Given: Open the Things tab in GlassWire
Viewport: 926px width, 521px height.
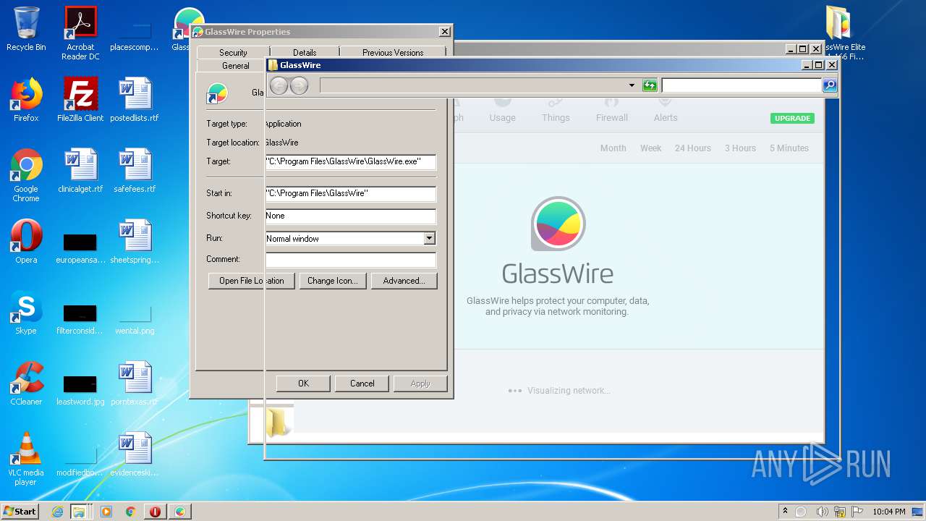Looking at the screenshot, I should (x=556, y=111).
